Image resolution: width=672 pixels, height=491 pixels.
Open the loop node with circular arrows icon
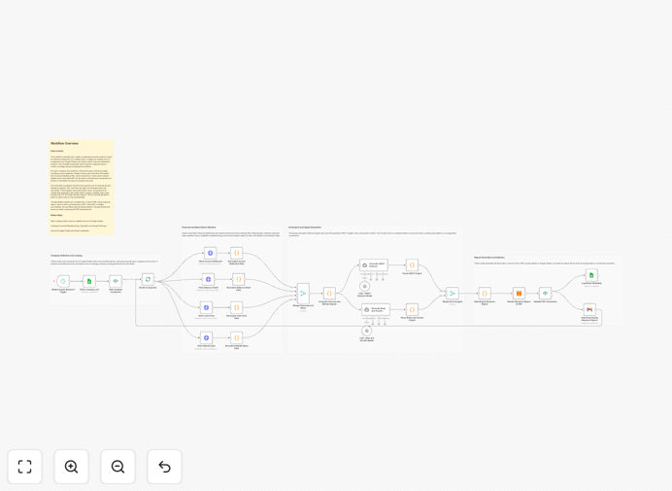point(148,279)
